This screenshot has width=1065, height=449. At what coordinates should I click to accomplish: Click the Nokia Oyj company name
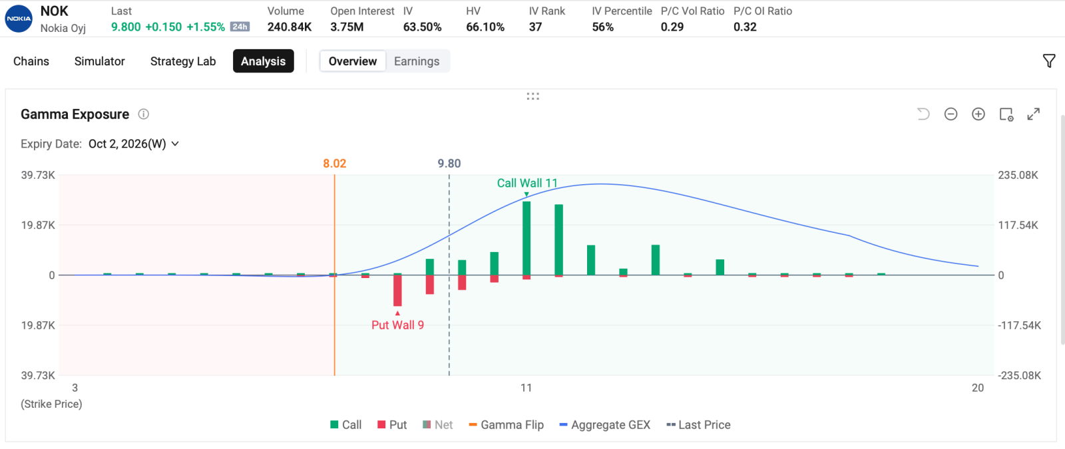coord(63,28)
